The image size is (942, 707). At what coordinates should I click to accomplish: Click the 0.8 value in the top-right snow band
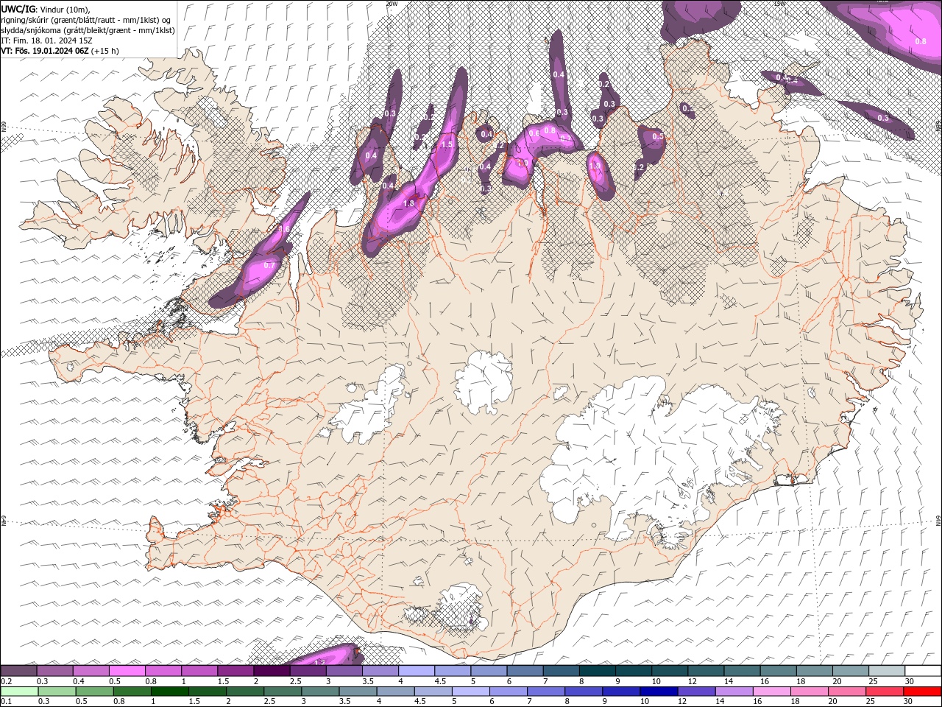[920, 41]
